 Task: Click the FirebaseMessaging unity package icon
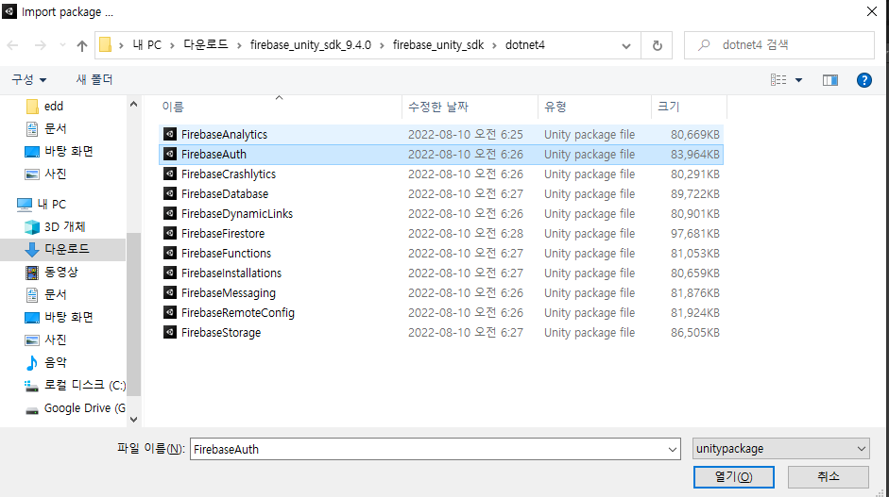point(169,292)
